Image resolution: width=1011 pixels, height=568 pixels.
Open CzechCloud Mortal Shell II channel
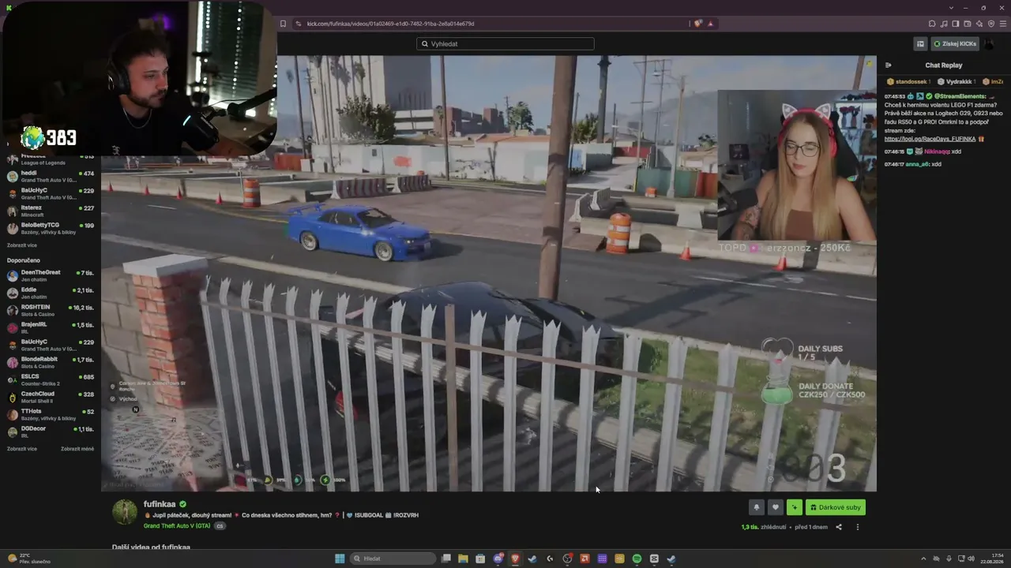51,397
